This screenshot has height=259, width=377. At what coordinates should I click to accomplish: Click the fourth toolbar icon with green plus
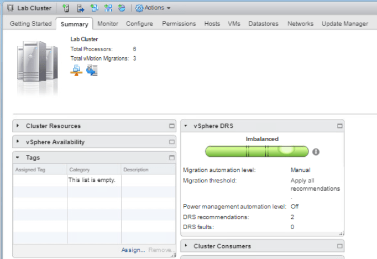[x=108, y=8]
